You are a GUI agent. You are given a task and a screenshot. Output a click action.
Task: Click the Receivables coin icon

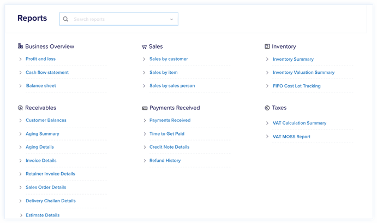point(20,108)
